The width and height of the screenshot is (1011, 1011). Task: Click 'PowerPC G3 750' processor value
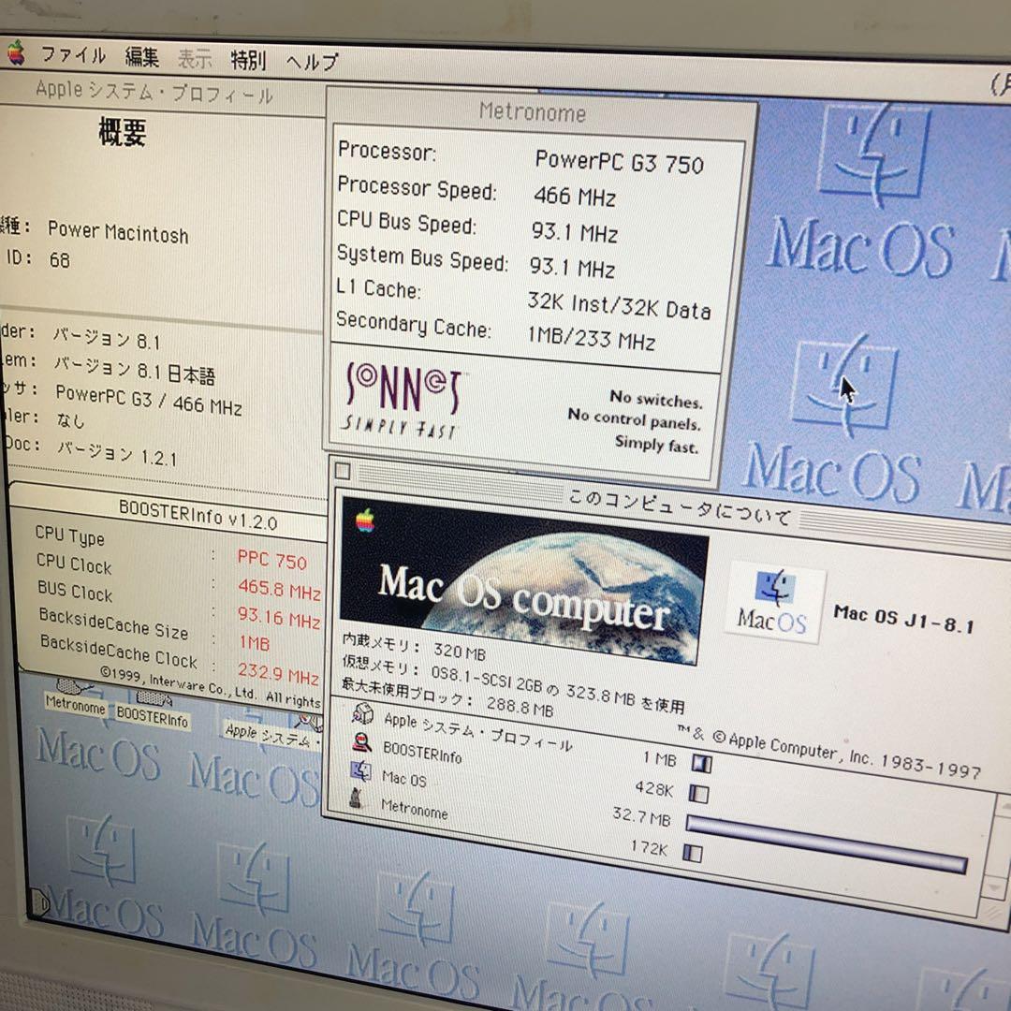(x=619, y=161)
